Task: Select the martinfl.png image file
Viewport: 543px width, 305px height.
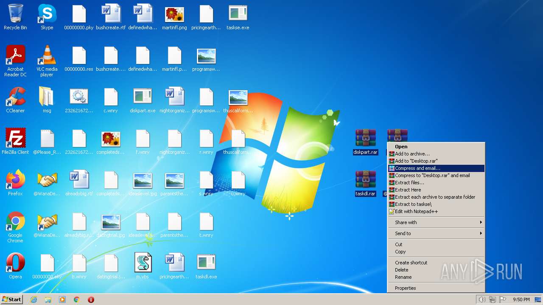Action: tap(174, 17)
